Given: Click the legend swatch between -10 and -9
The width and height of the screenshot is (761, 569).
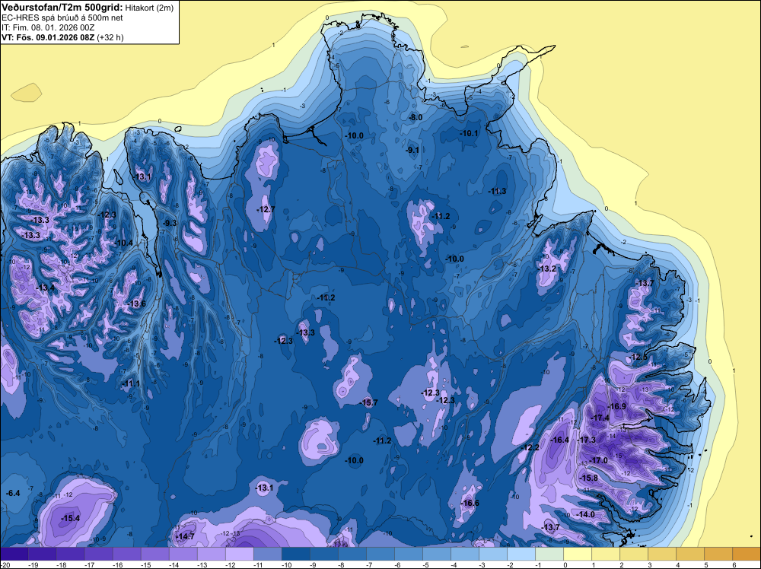Looking at the screenshot, I should 296,554.
